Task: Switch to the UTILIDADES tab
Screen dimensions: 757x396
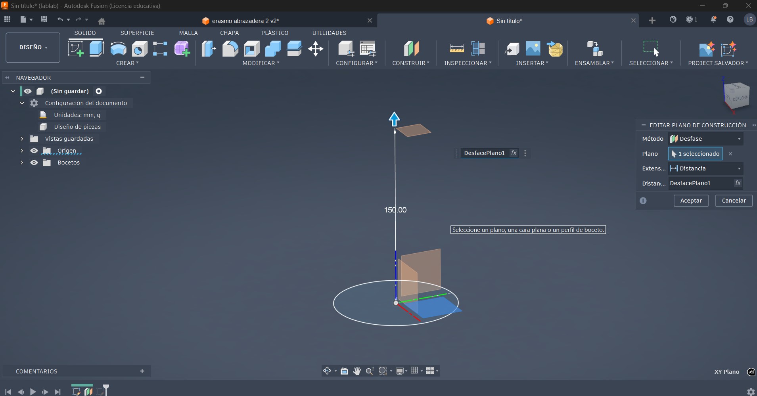Action: click(329, 33)
